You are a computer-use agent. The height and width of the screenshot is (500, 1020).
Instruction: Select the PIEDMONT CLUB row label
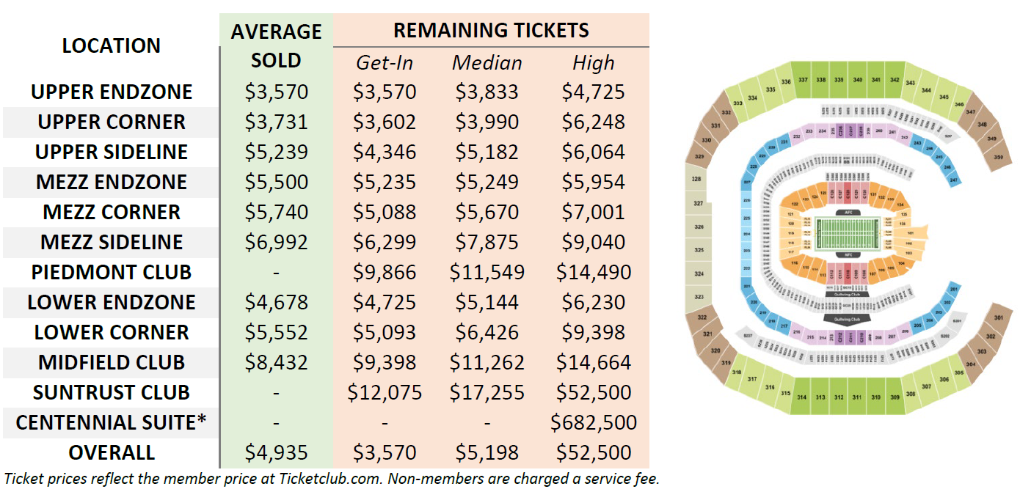[111, 272]
